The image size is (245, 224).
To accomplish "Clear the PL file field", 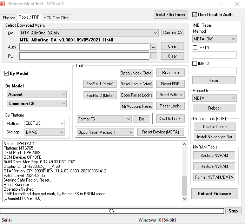I will (172, 56).
